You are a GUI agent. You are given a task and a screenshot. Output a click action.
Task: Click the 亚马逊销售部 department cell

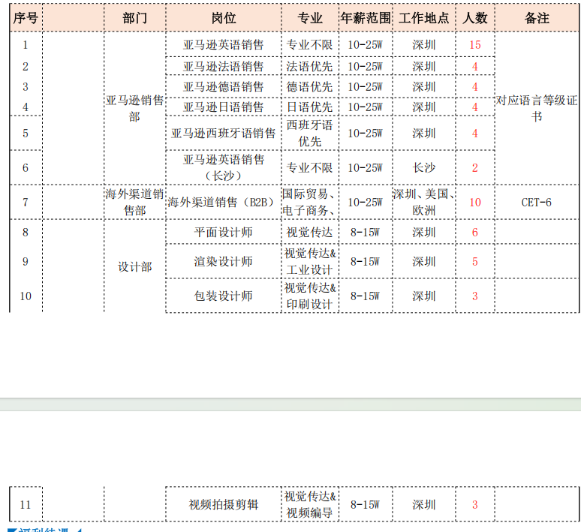tap(135, 108)
